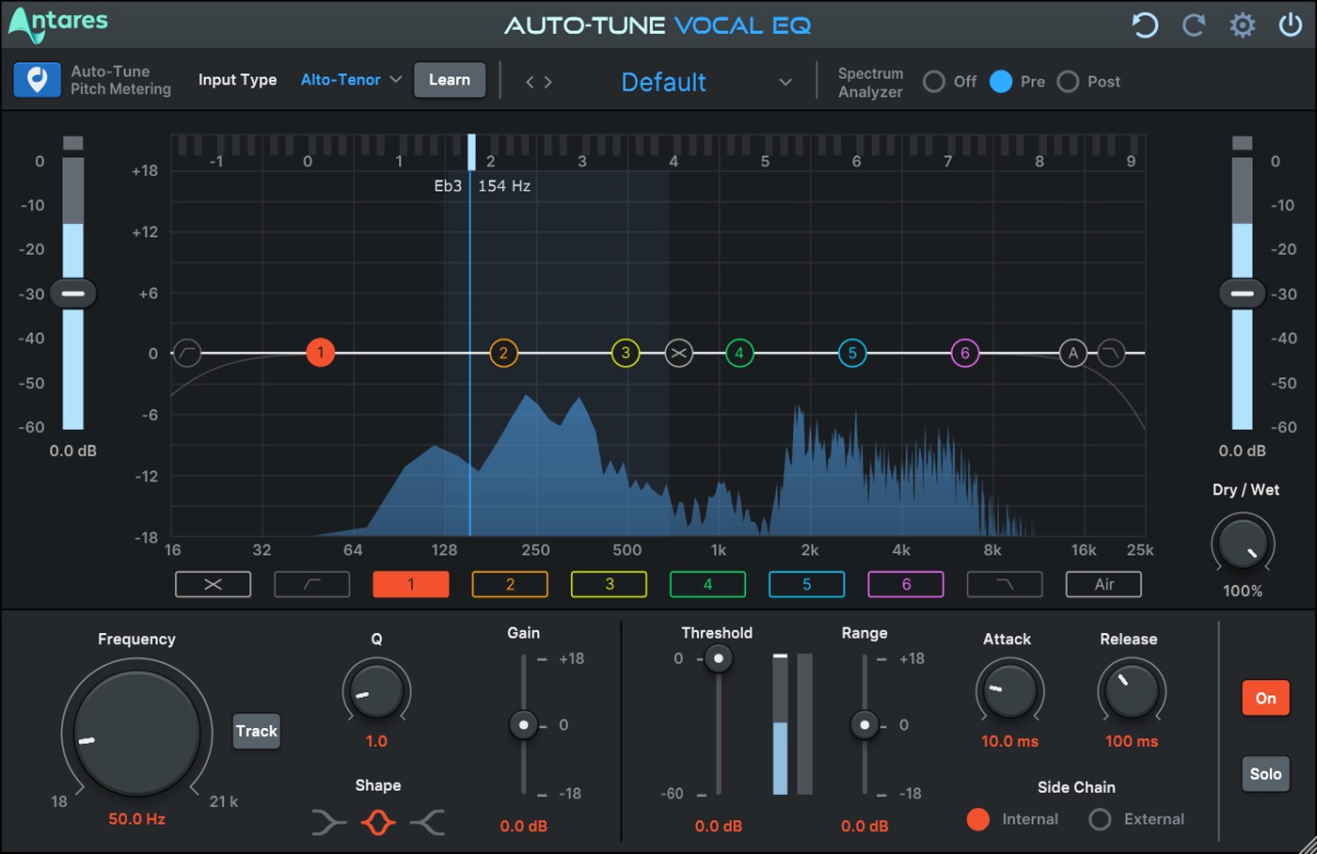1317x854 pixels.
Task: Open settings via the gear icon
Action: [1243, 25]
